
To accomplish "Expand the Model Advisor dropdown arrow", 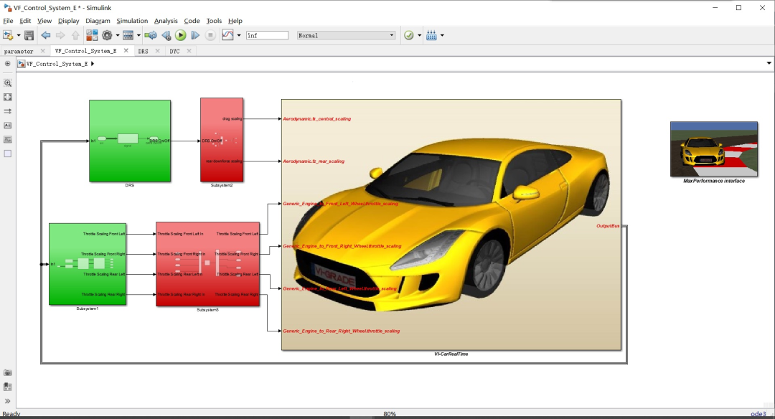I will click(419, 36).
